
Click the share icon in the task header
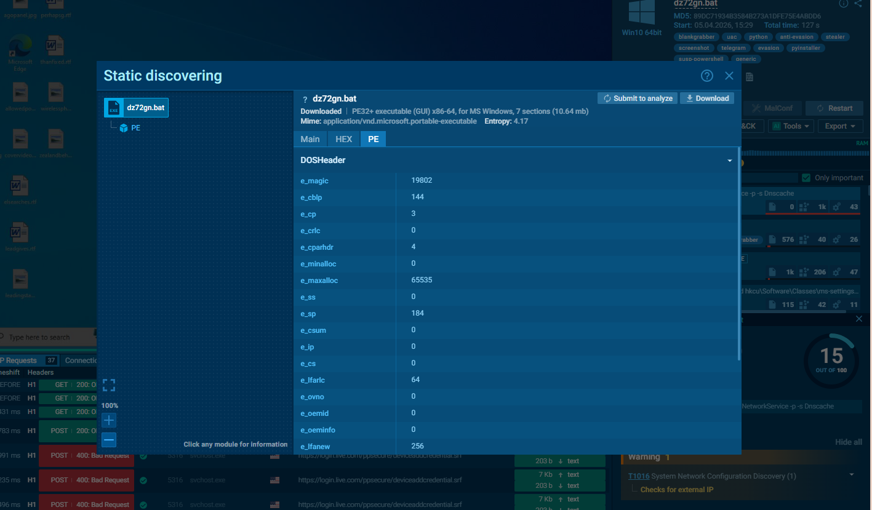pyautogui.click(x=858, y=4)
